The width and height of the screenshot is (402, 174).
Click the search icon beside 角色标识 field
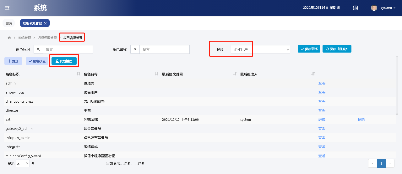tap(38, 49)
